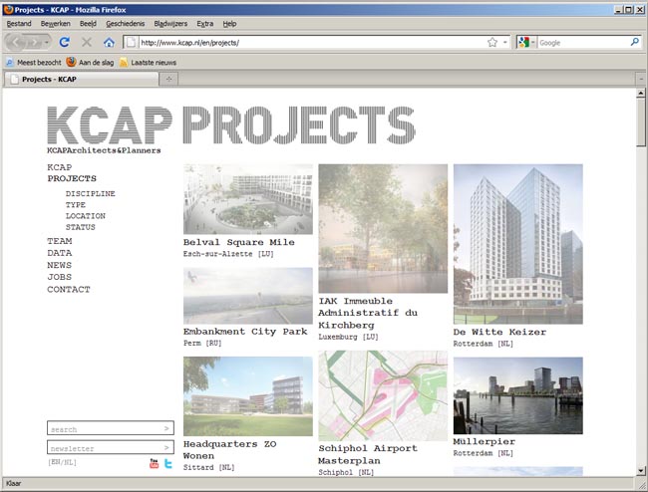
Task: Click in the Google search box
Action: [x=583, y=42]
